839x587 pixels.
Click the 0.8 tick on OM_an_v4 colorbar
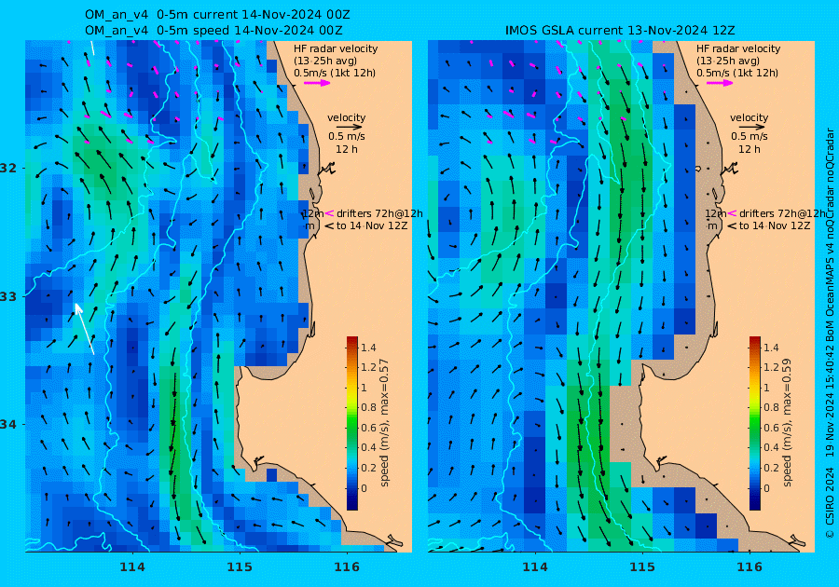coord(368,407)
